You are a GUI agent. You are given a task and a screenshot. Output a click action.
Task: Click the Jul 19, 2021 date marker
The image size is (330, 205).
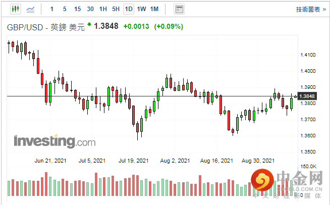tap(133, 161)
